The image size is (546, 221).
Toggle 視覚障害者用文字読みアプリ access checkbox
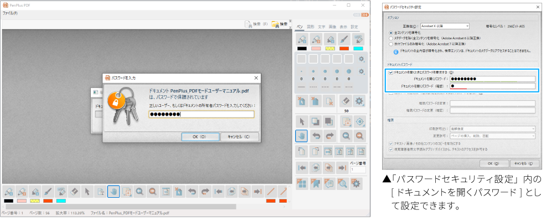coord(391,150)
